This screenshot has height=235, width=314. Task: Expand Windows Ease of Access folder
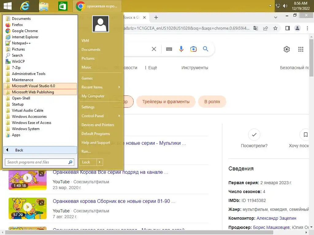click(40, 123)
